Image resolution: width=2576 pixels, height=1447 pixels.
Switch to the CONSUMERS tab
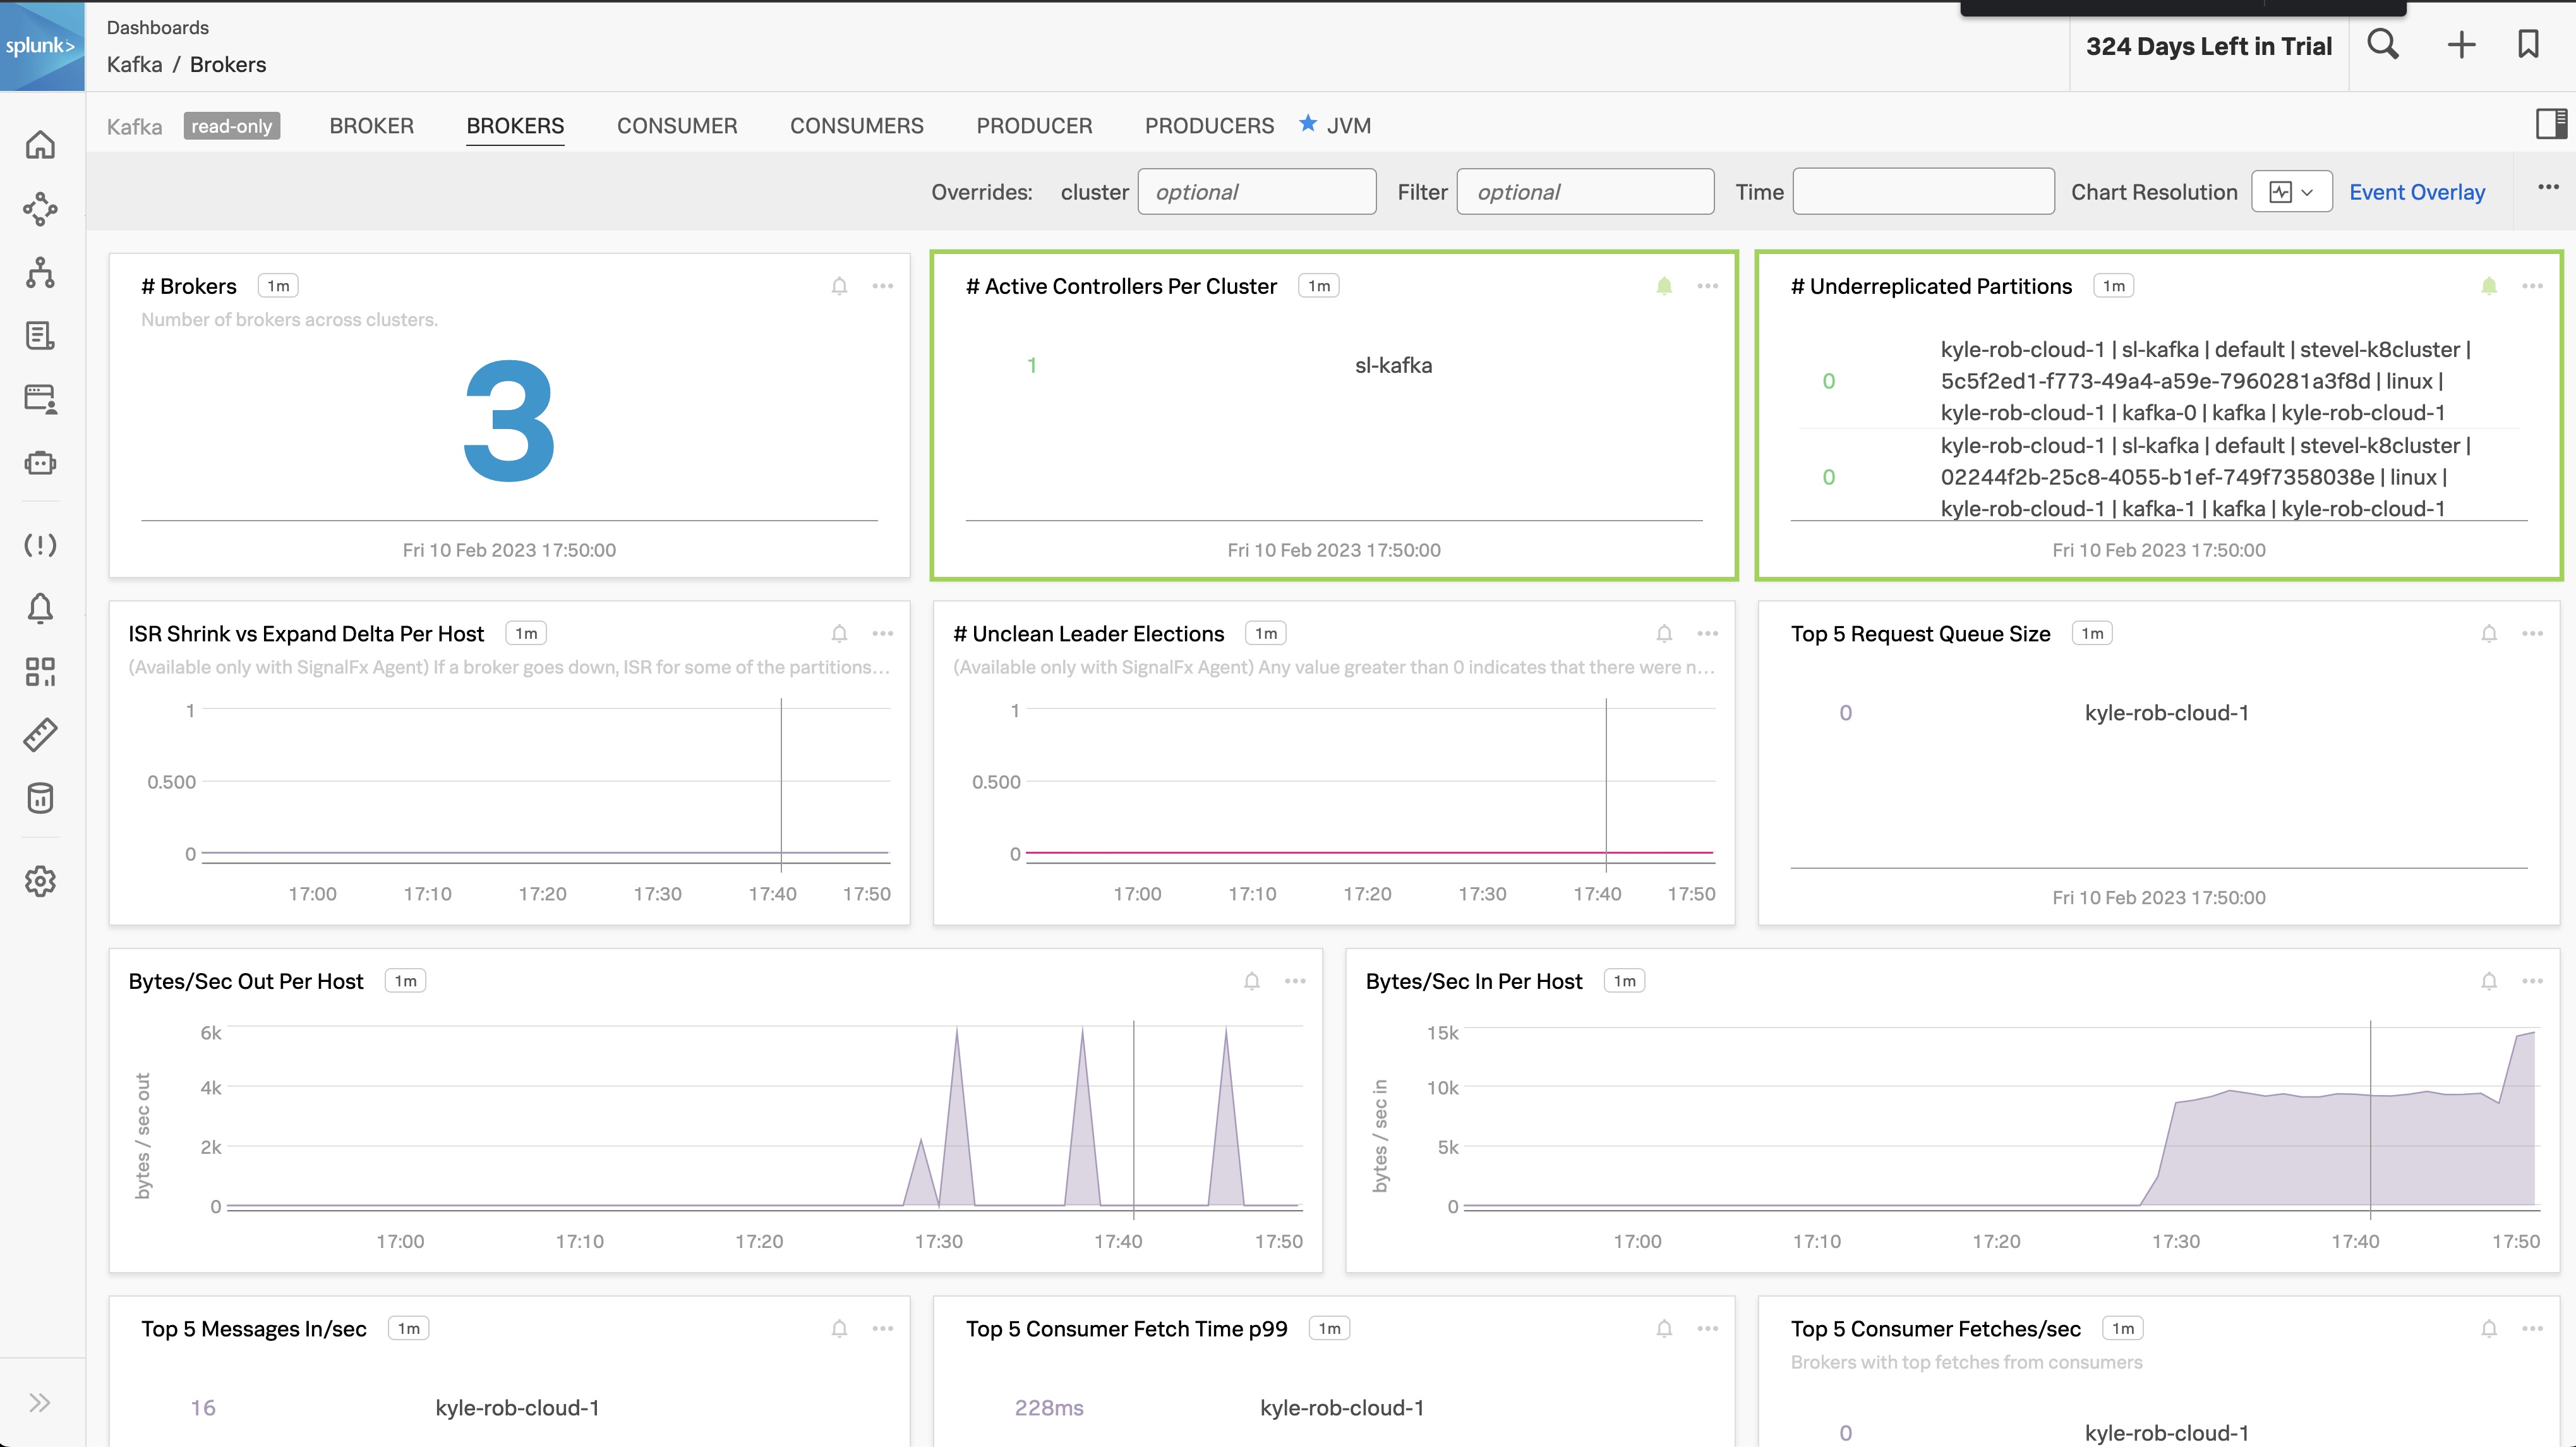coord(856,126)
